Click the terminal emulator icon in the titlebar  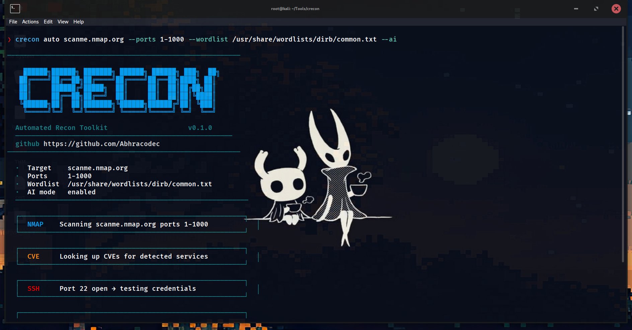[x=14, y=8]
